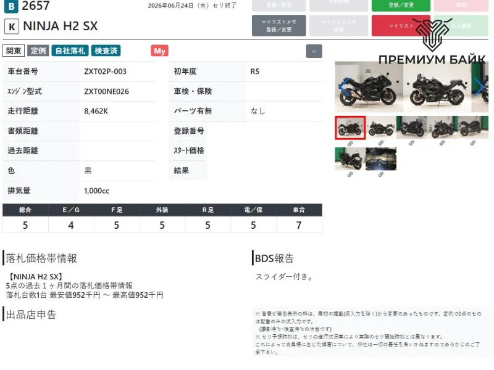
Task: Select the second thumbnail showing the left-side view
Action: 381,128
